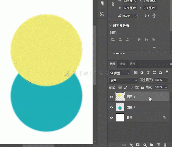
Task: Edit the H height value field
Action: pos(130,8)
